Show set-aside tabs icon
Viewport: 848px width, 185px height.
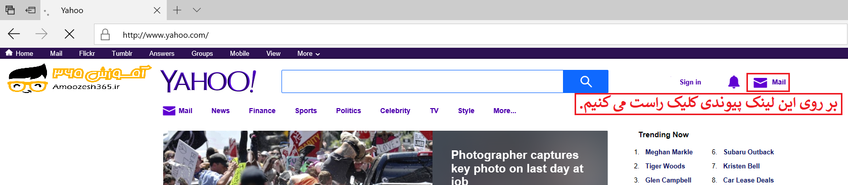click(x=31, y=10)
